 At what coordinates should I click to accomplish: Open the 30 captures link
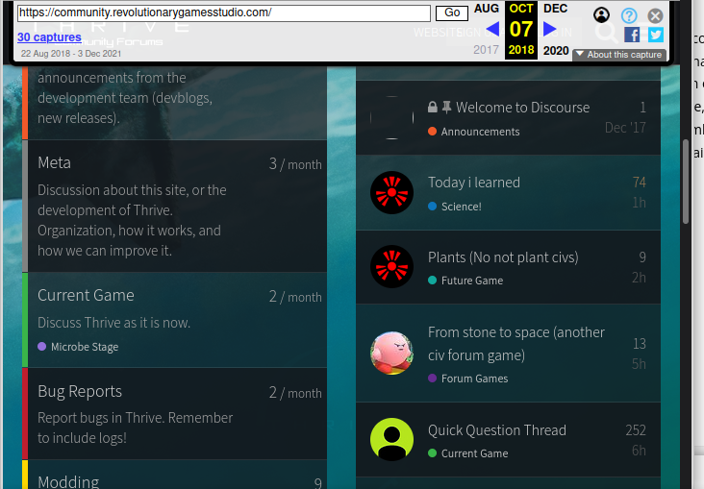[49, 37]
